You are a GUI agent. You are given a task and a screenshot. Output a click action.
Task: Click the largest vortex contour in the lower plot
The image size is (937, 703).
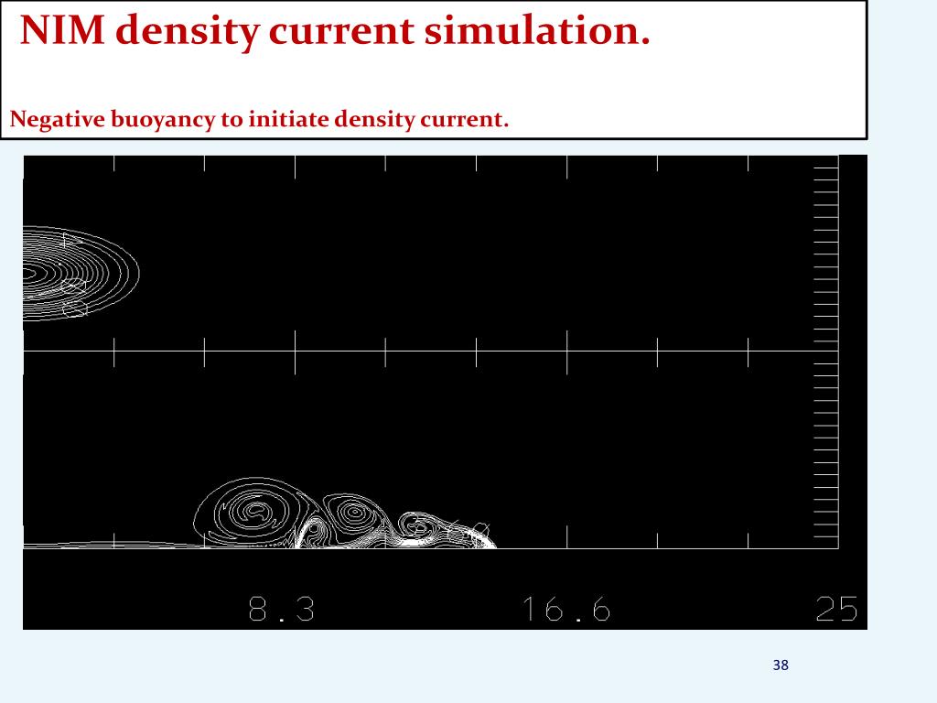257,512
